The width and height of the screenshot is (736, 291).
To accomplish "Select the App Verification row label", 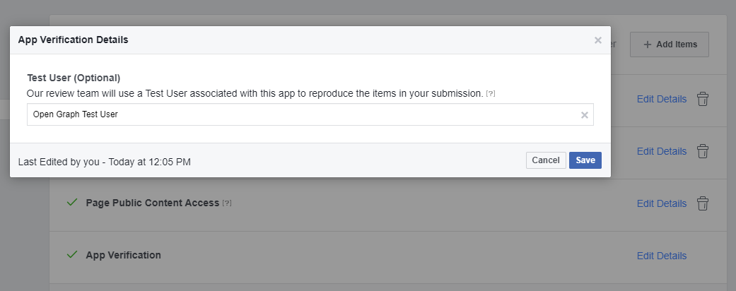I will click(x=123, y=255).
